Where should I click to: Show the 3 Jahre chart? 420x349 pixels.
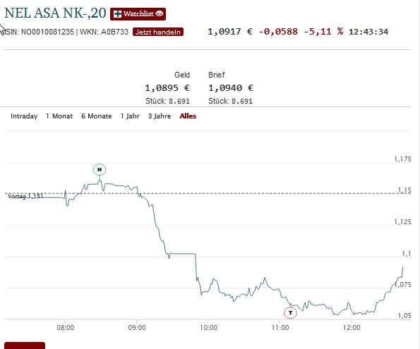tap(160, 116)
